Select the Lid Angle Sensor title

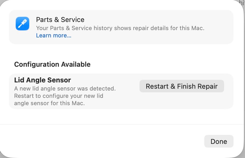click(x=43, y=80)
